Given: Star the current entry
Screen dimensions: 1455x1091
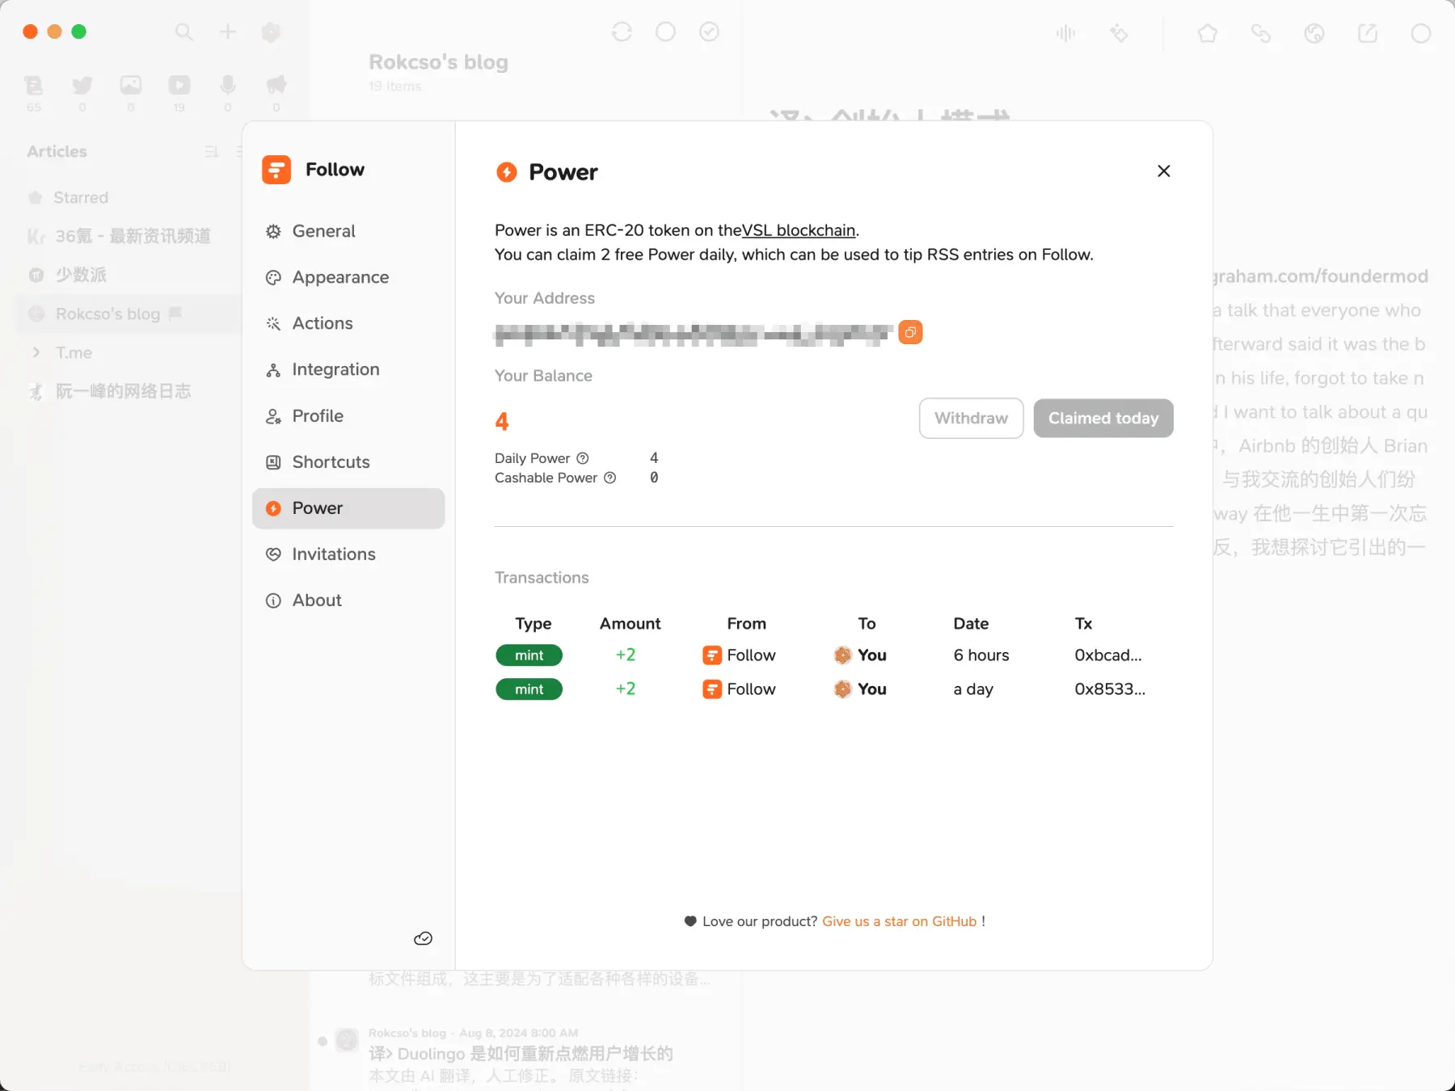Looking at the screenshot, I should pos(1208,33).
